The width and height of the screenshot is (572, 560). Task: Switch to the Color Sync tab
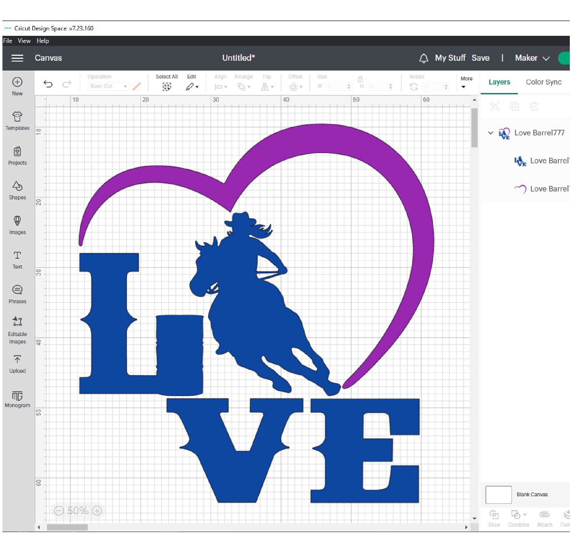point(544,82)
